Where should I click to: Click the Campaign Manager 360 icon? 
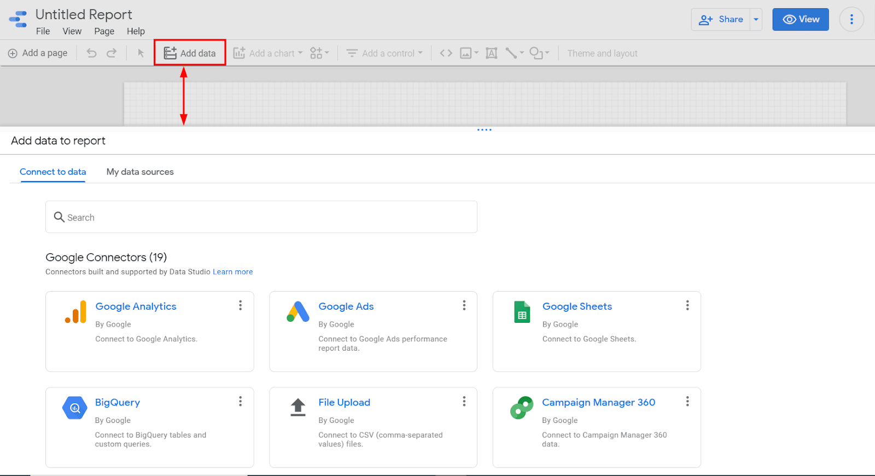[x=522, y=408]
